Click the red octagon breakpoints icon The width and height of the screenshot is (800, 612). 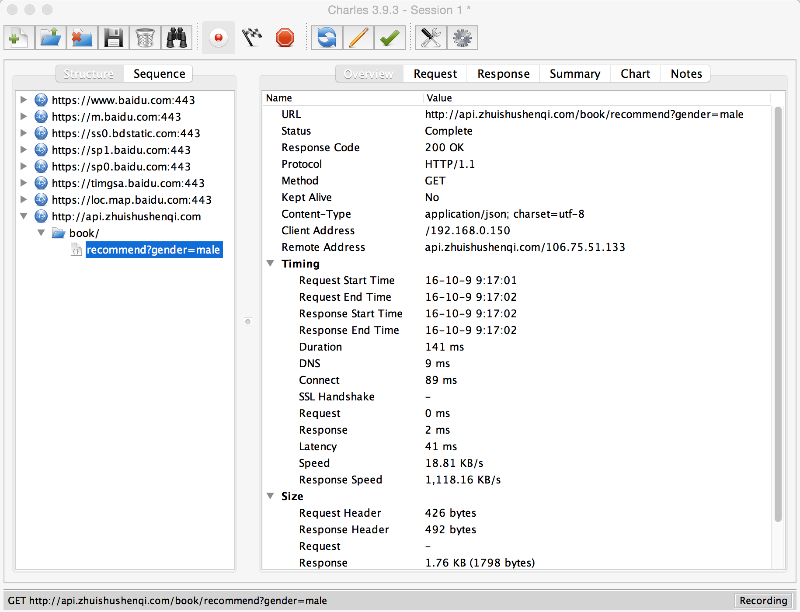pyautogui.click(x=285, y=38)
